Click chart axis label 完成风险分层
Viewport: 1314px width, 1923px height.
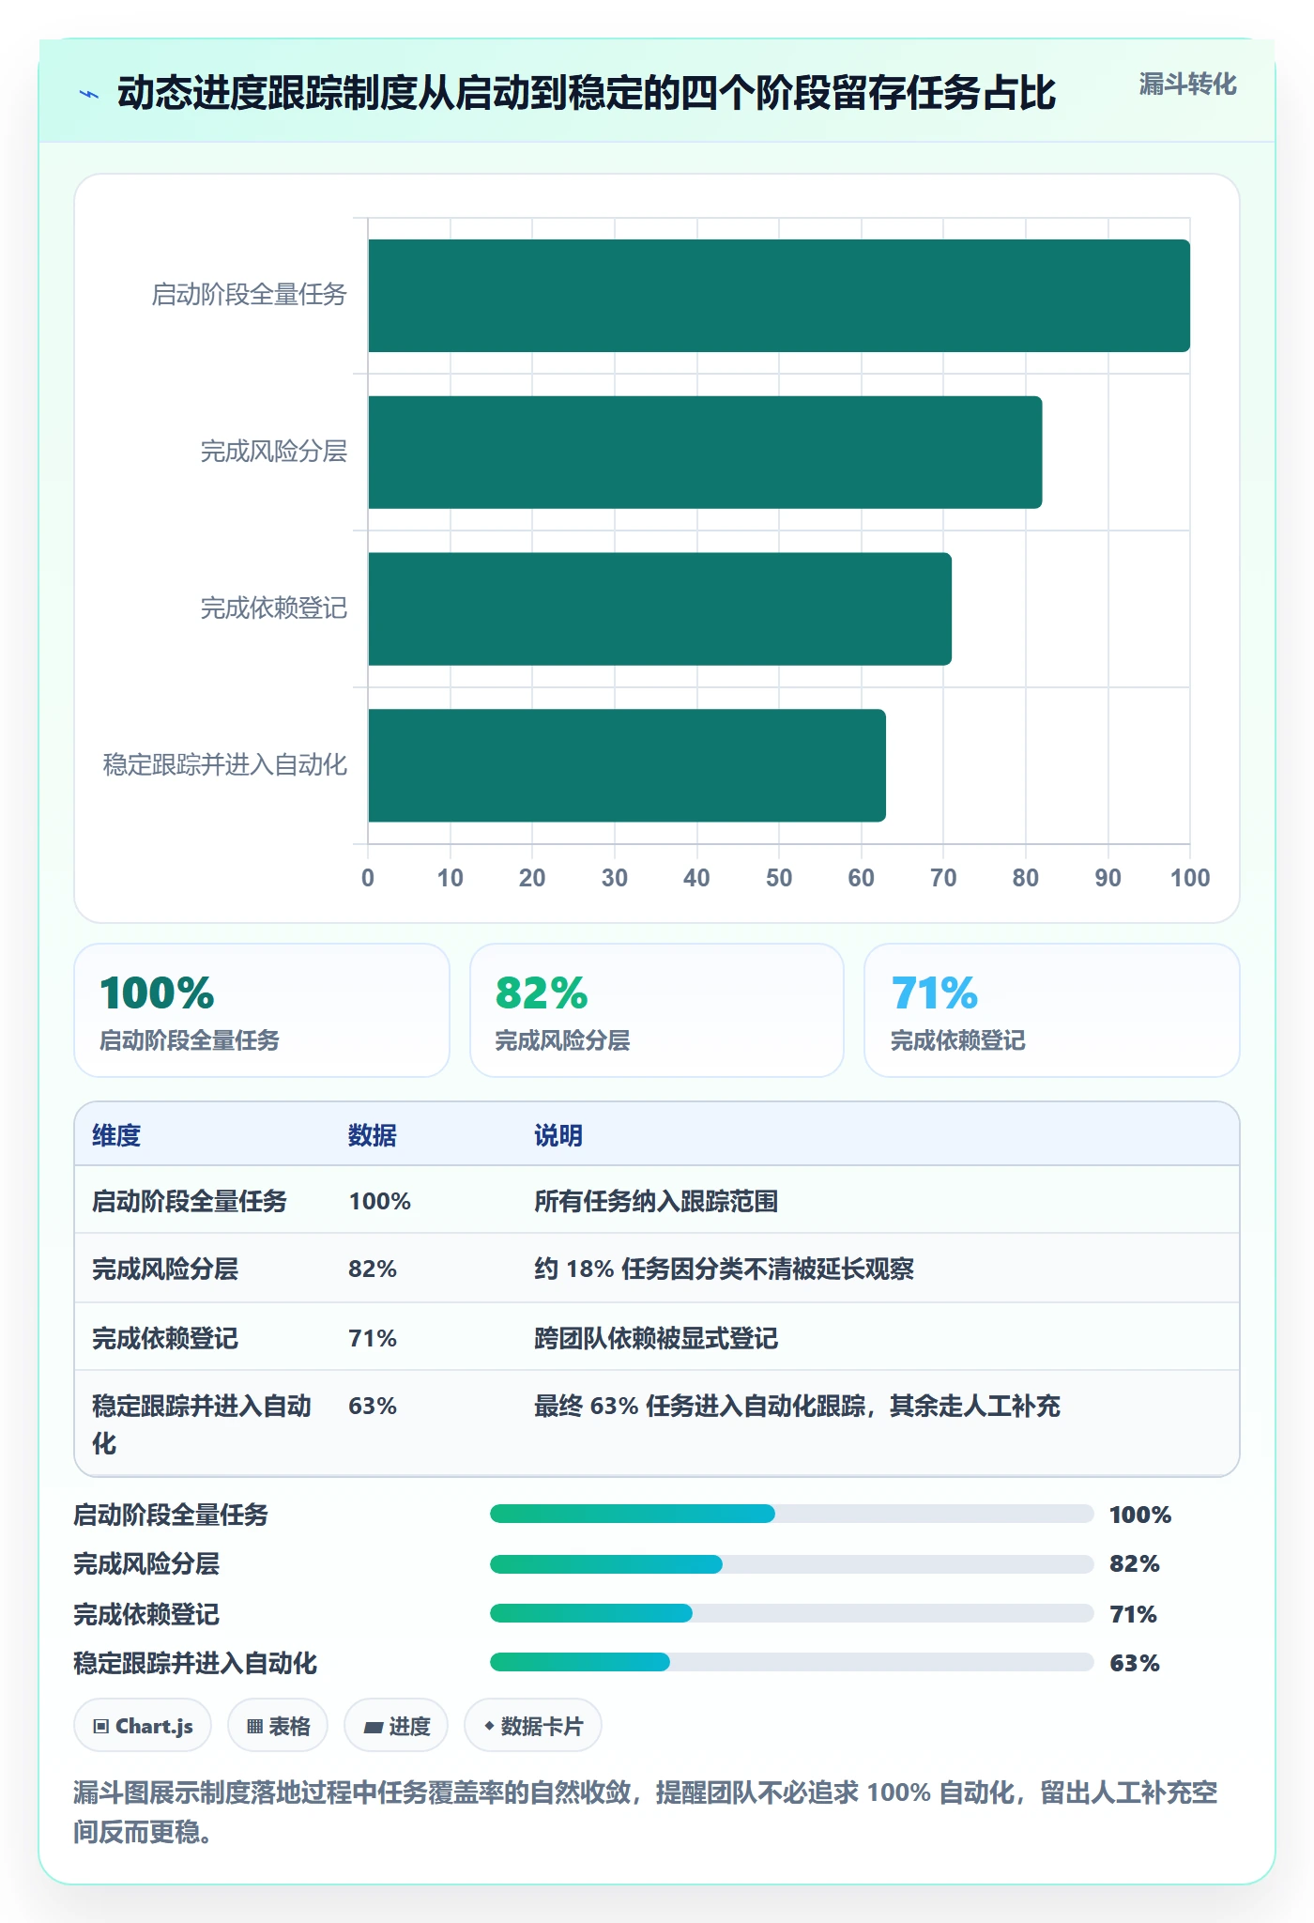274,452
